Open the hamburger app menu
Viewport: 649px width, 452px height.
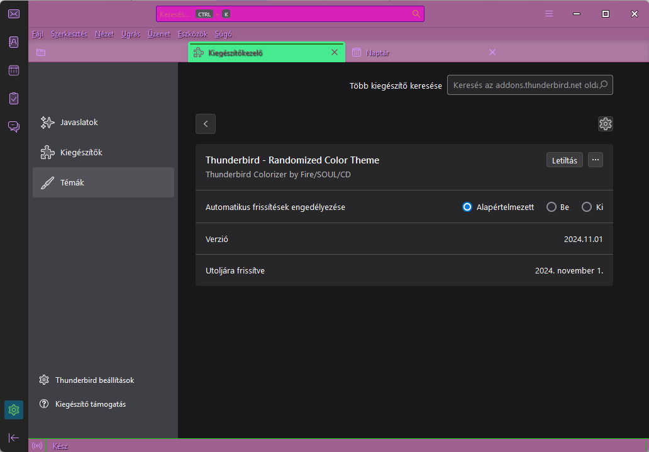click(x=549, y=14)
